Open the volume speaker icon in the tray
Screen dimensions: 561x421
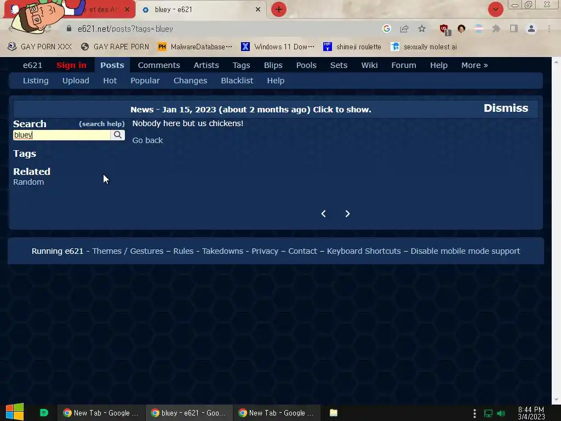click(501, 413)
